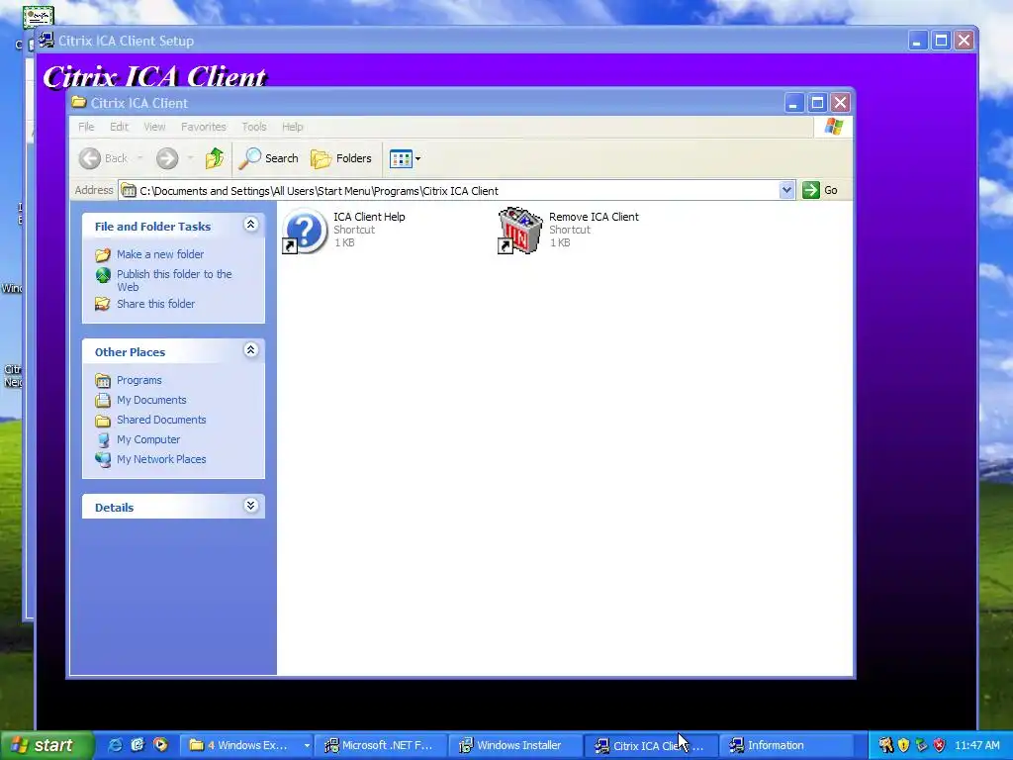Collapse the Other Places panel

250,350
